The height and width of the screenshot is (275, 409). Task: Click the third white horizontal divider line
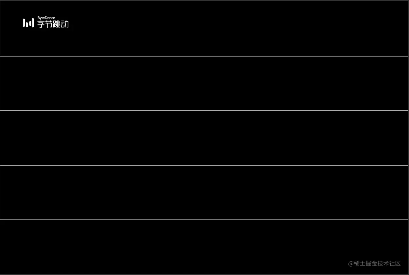(204, 165)
